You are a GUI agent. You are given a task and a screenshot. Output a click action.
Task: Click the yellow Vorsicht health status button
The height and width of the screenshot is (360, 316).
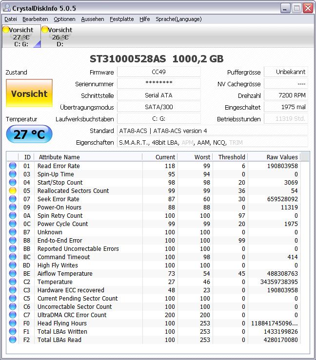(29, 93)
